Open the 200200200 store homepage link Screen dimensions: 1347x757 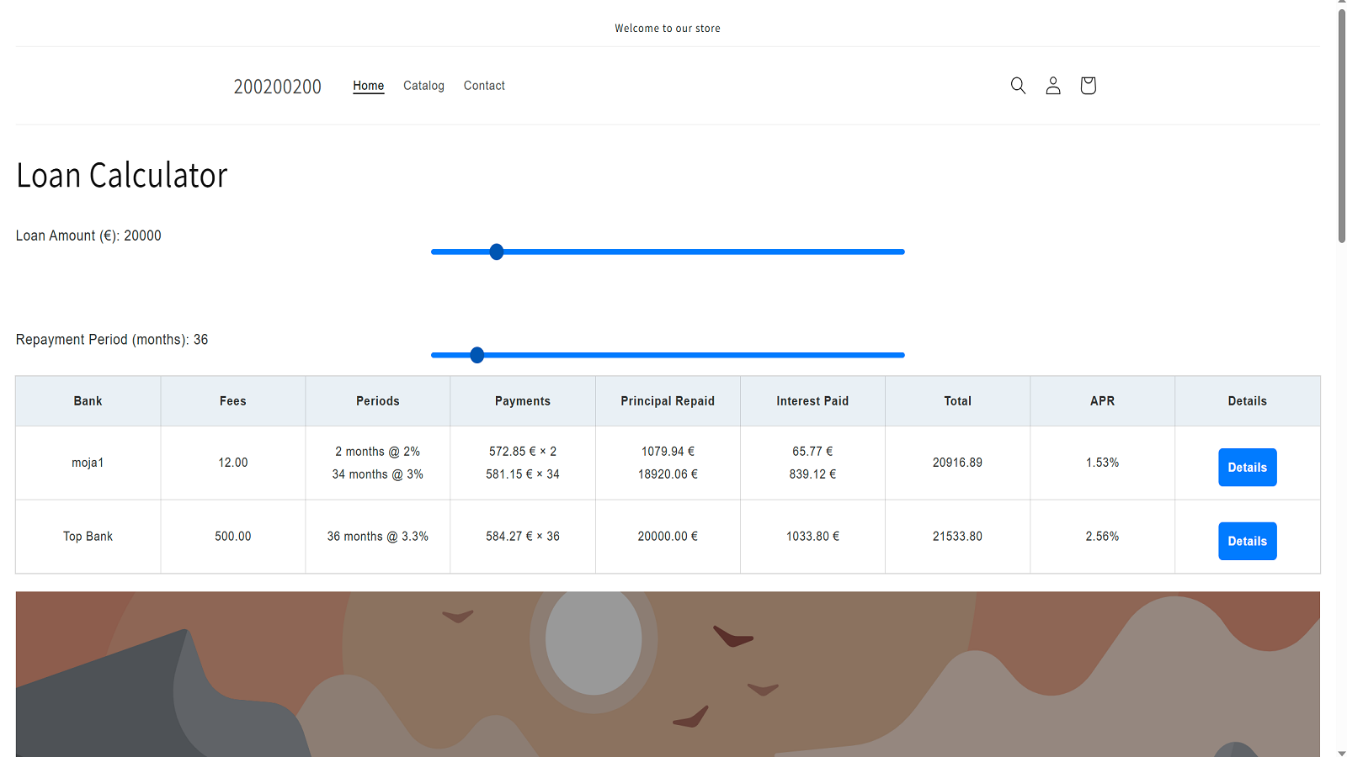278,86
